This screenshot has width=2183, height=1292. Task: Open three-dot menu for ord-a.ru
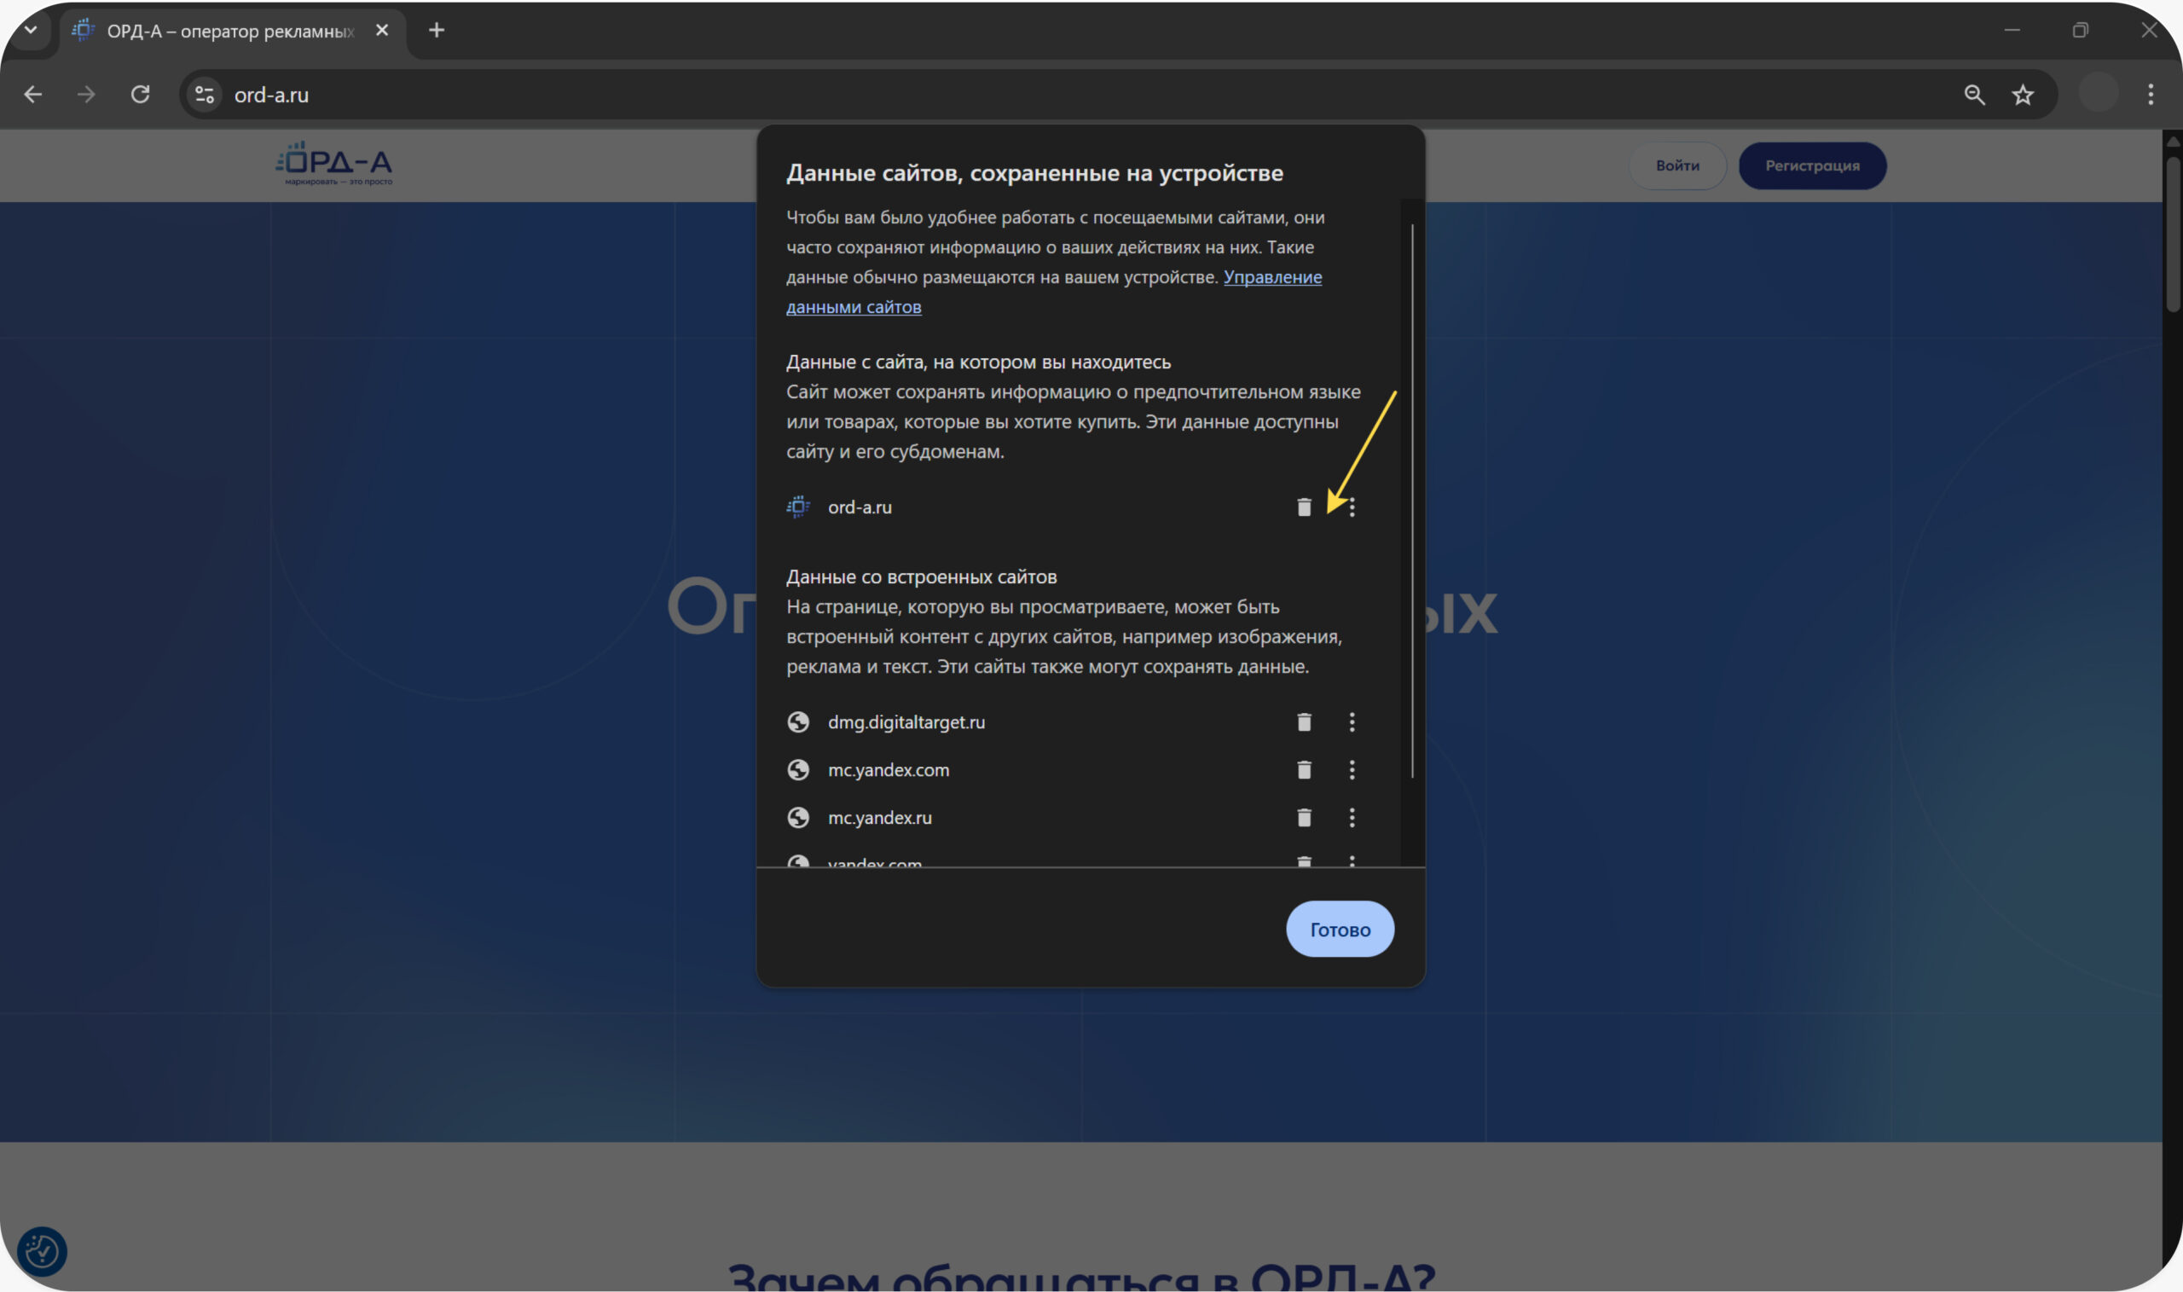pos(1352,507)
